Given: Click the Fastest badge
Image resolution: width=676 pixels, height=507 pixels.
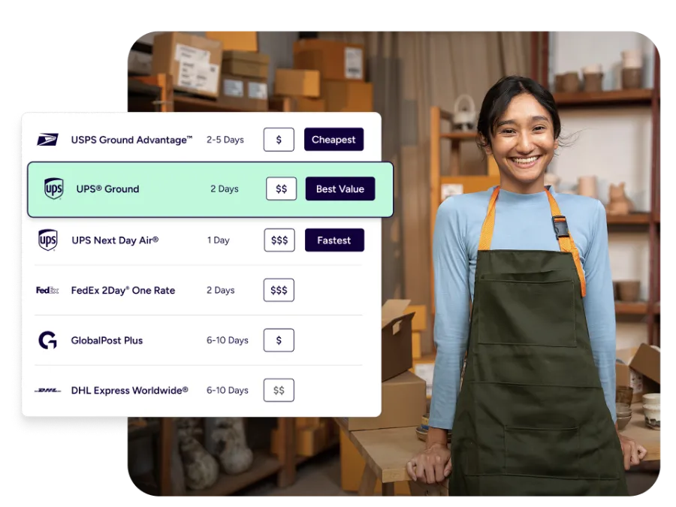Looking at the screenshot, I should coord(334,240).
